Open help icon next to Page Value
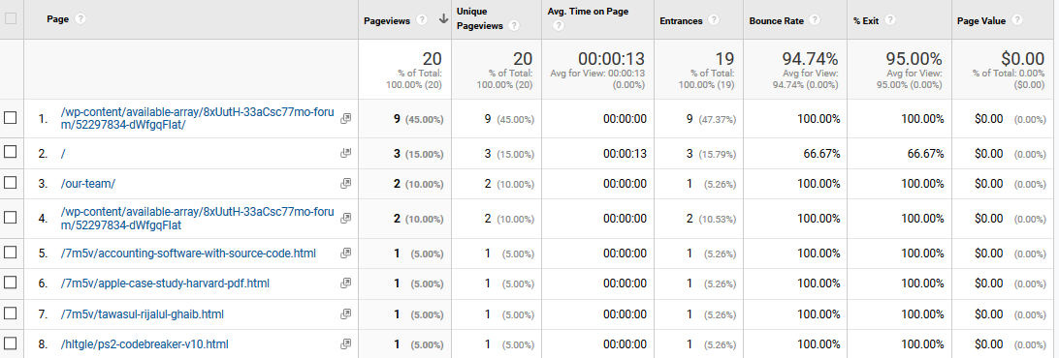The height and width of the screenshot is (358, 1059). (x=1017, y=20)
